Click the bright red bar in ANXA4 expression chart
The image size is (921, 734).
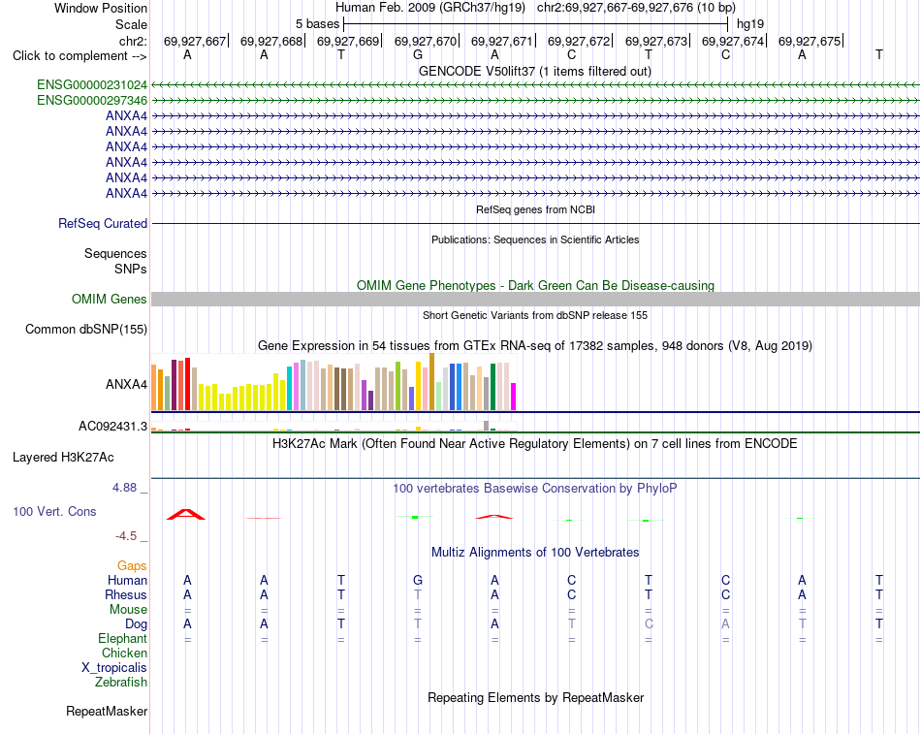tap(187, 384)
